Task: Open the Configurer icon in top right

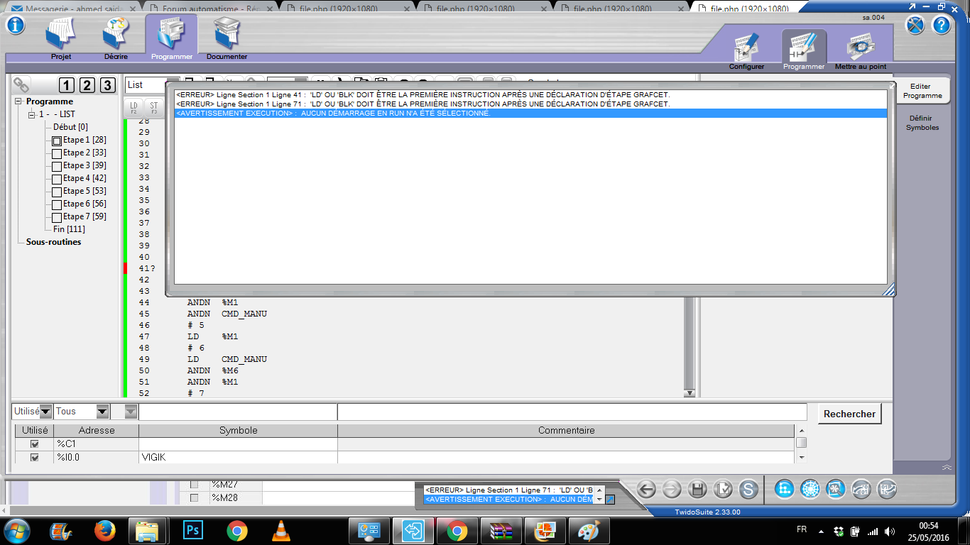Action: pyautogui.click(x=746, y=50)
